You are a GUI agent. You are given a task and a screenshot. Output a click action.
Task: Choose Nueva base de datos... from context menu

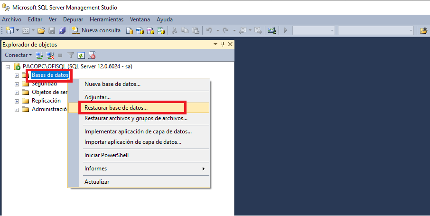click(x=139, y=84)
